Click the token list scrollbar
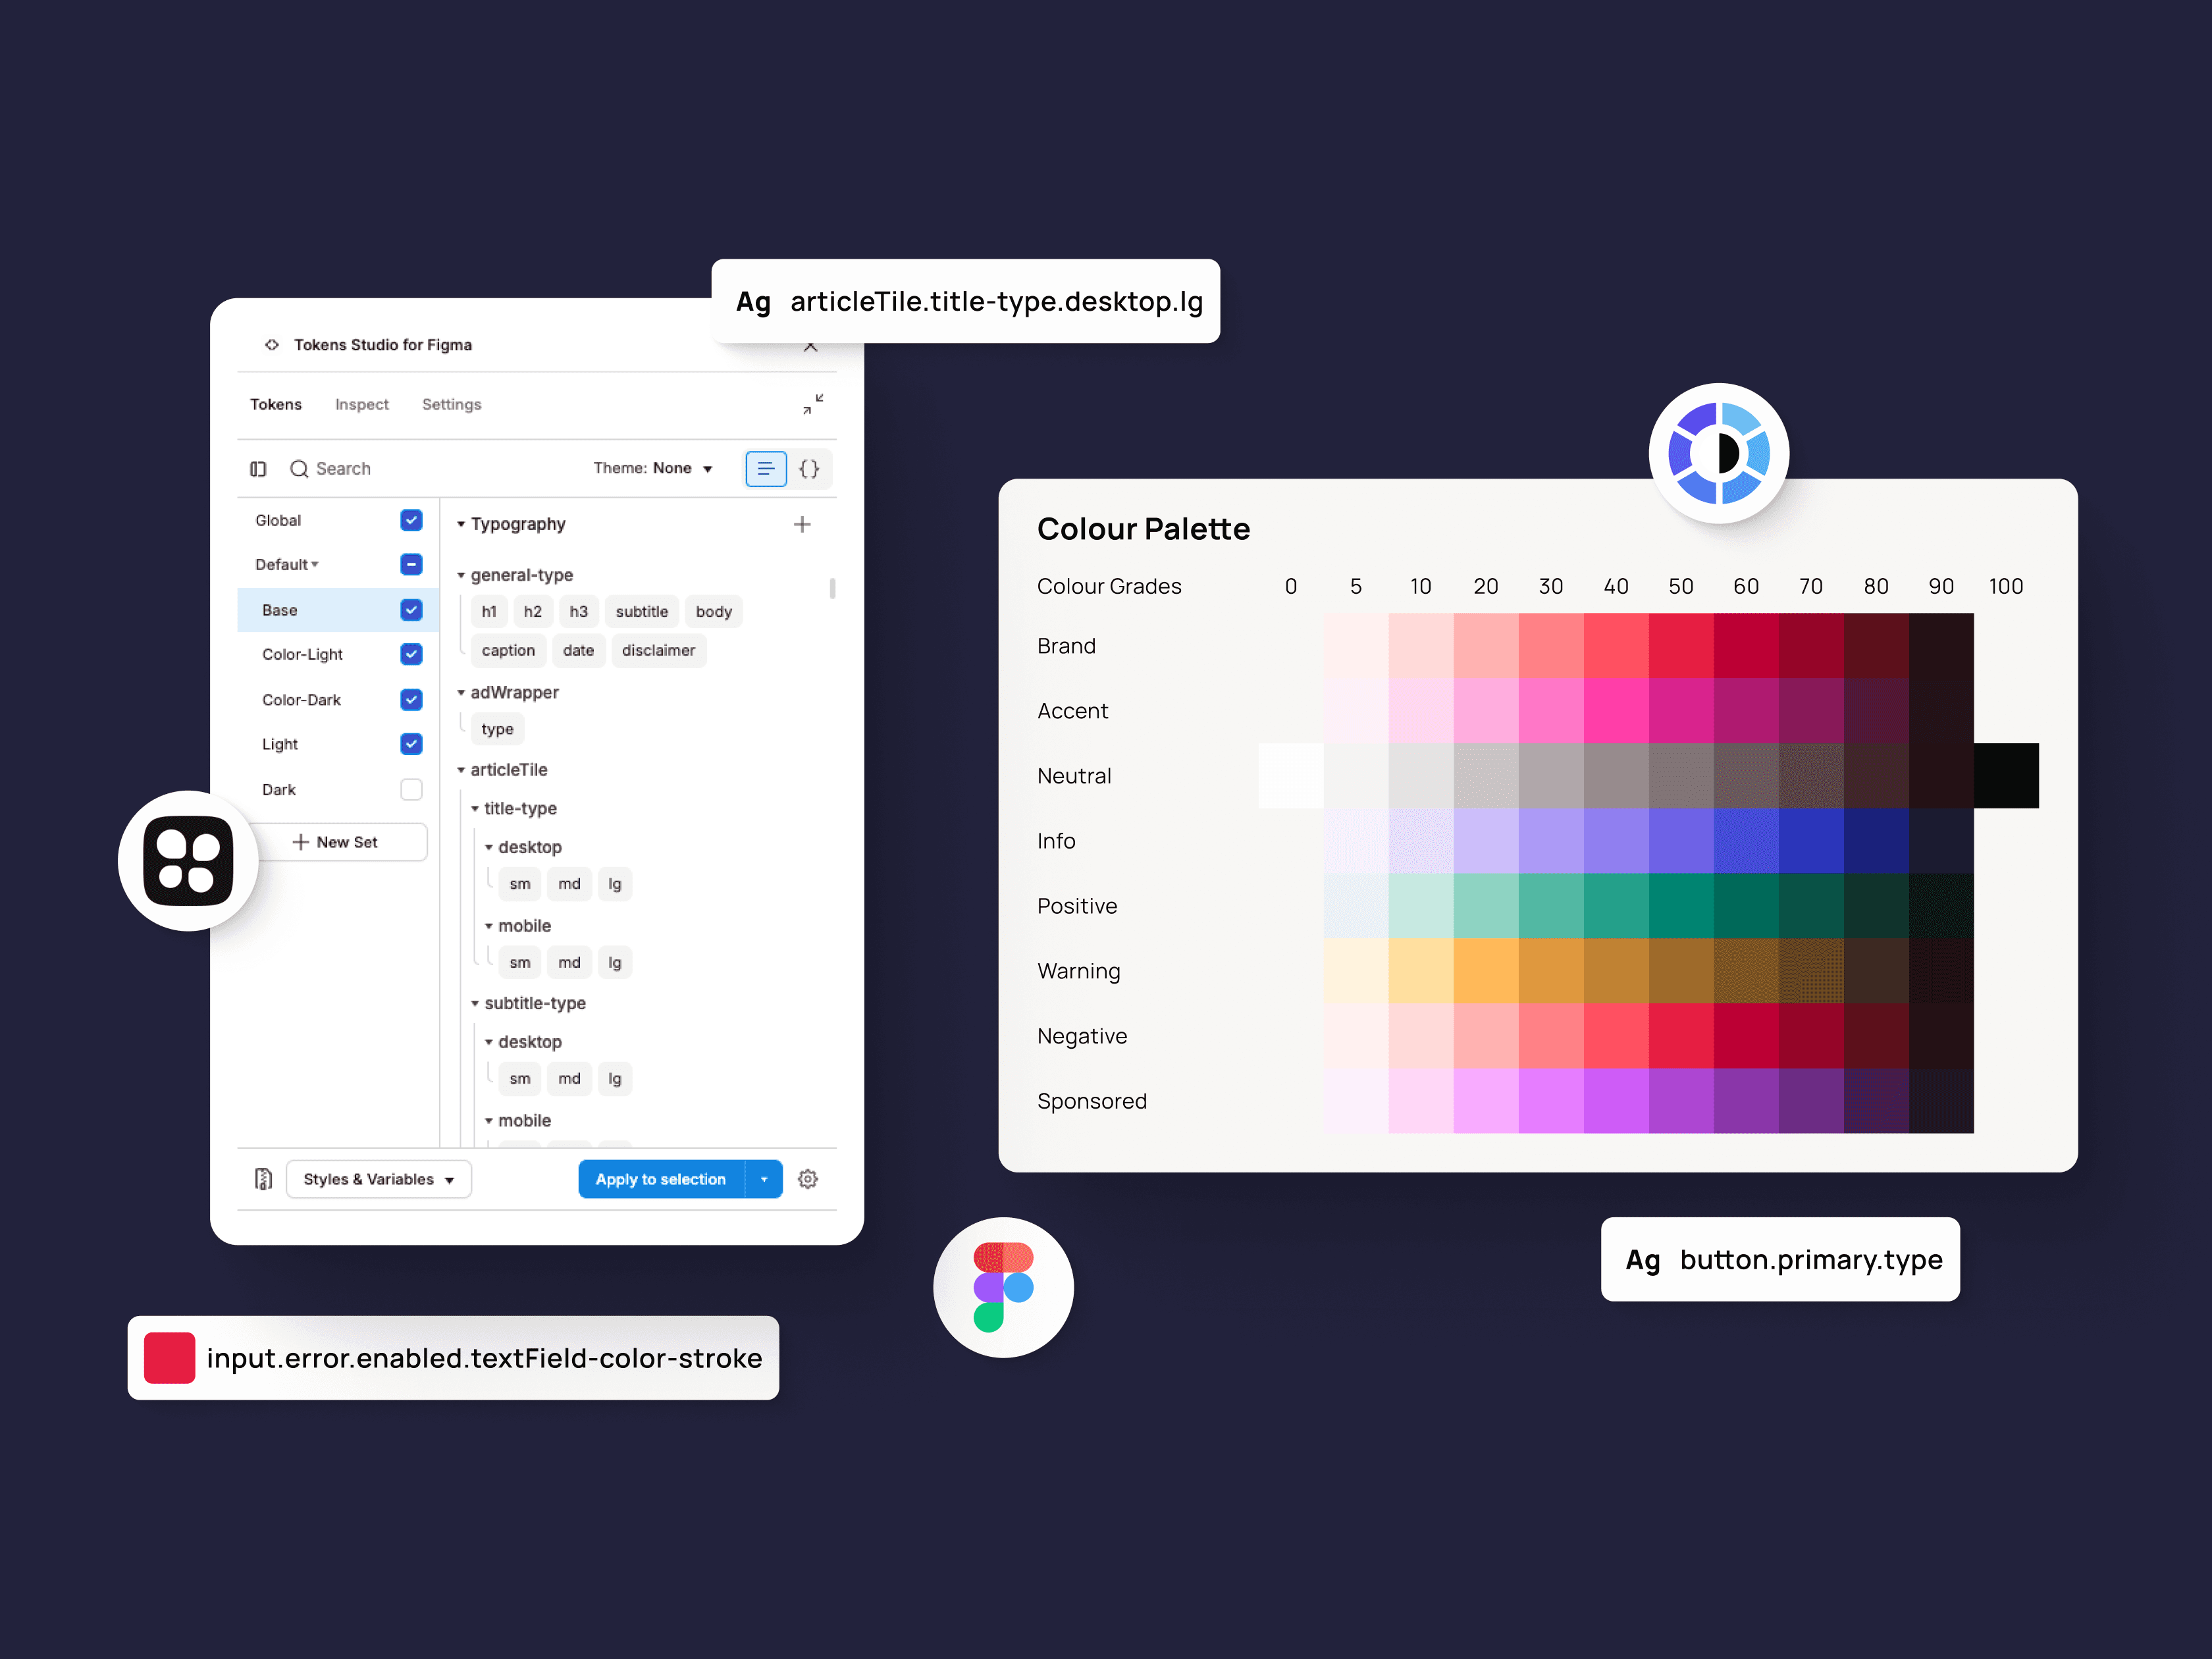 coord(832,588)
